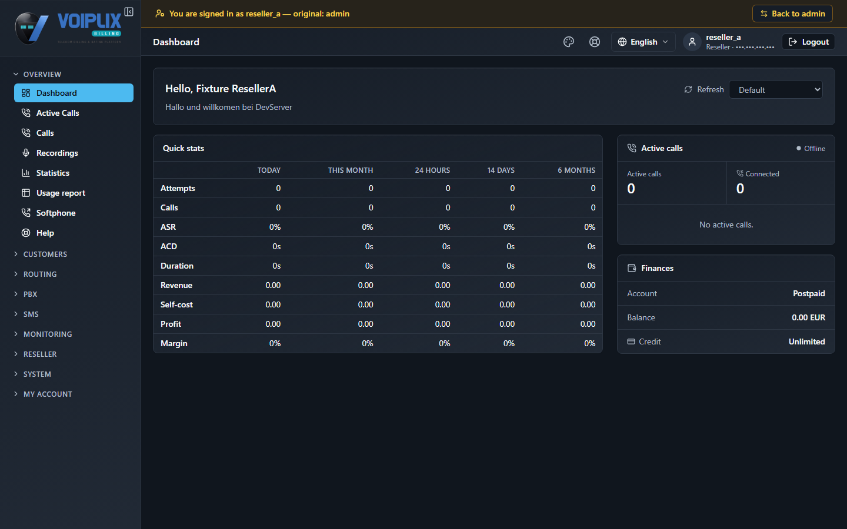This screenshot has height=529, width=847.
Task: Click the Active Calls phone icon in sidebar
Action: (x=26, y=113)
